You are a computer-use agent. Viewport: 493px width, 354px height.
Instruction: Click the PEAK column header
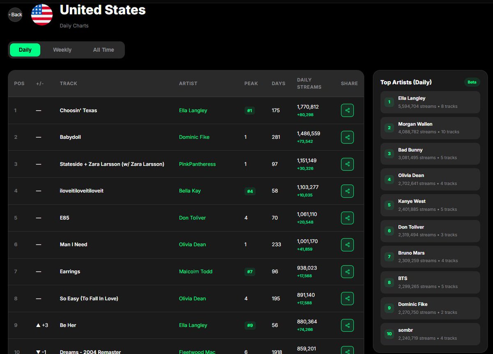(251, 84)
